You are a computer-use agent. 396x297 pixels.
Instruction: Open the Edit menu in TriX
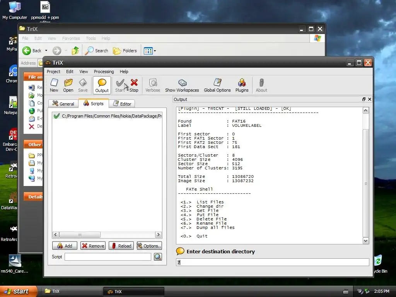click(x=70, y=72)
